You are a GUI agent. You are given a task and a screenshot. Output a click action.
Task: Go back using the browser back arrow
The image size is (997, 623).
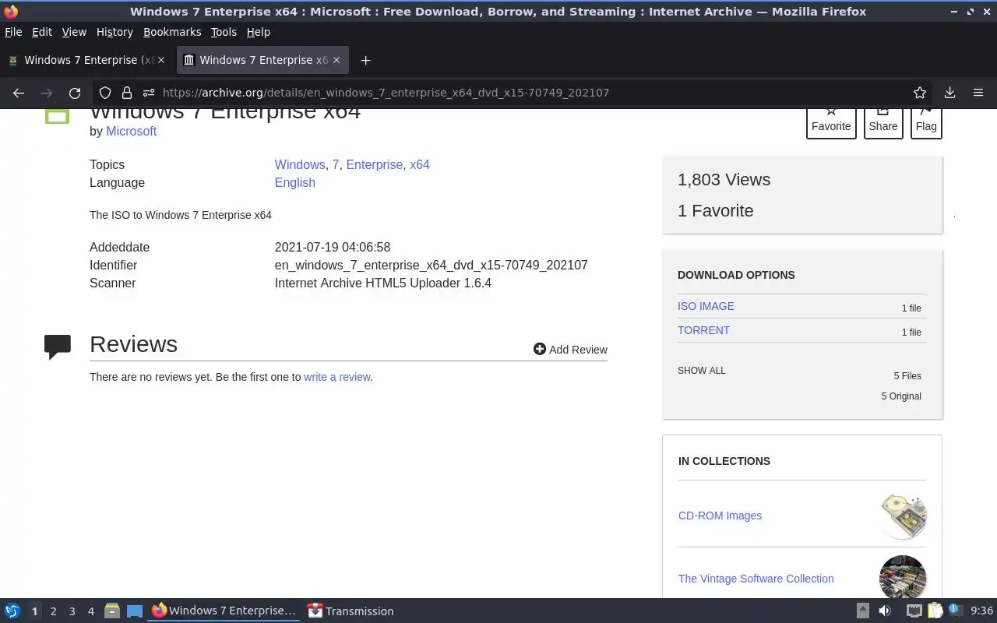coord(19,93)
